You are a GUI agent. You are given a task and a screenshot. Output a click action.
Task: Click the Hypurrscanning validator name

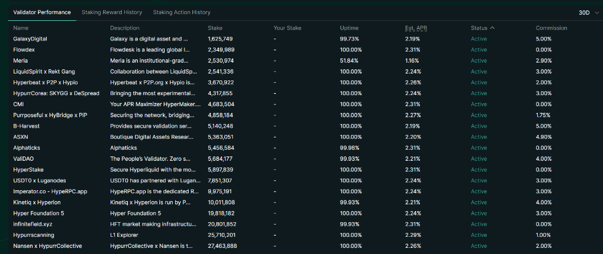[x=33, y=235]
